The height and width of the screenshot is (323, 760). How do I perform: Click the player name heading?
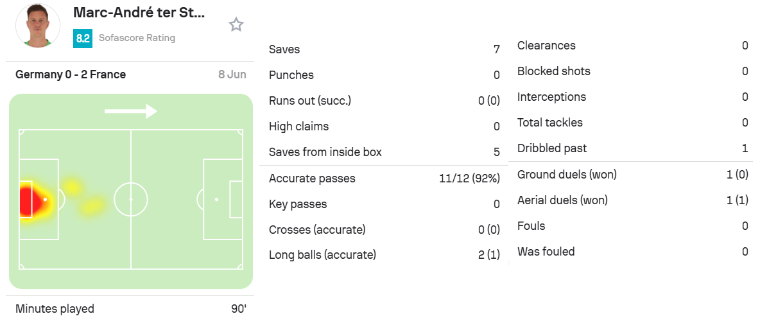click(139, 13)
